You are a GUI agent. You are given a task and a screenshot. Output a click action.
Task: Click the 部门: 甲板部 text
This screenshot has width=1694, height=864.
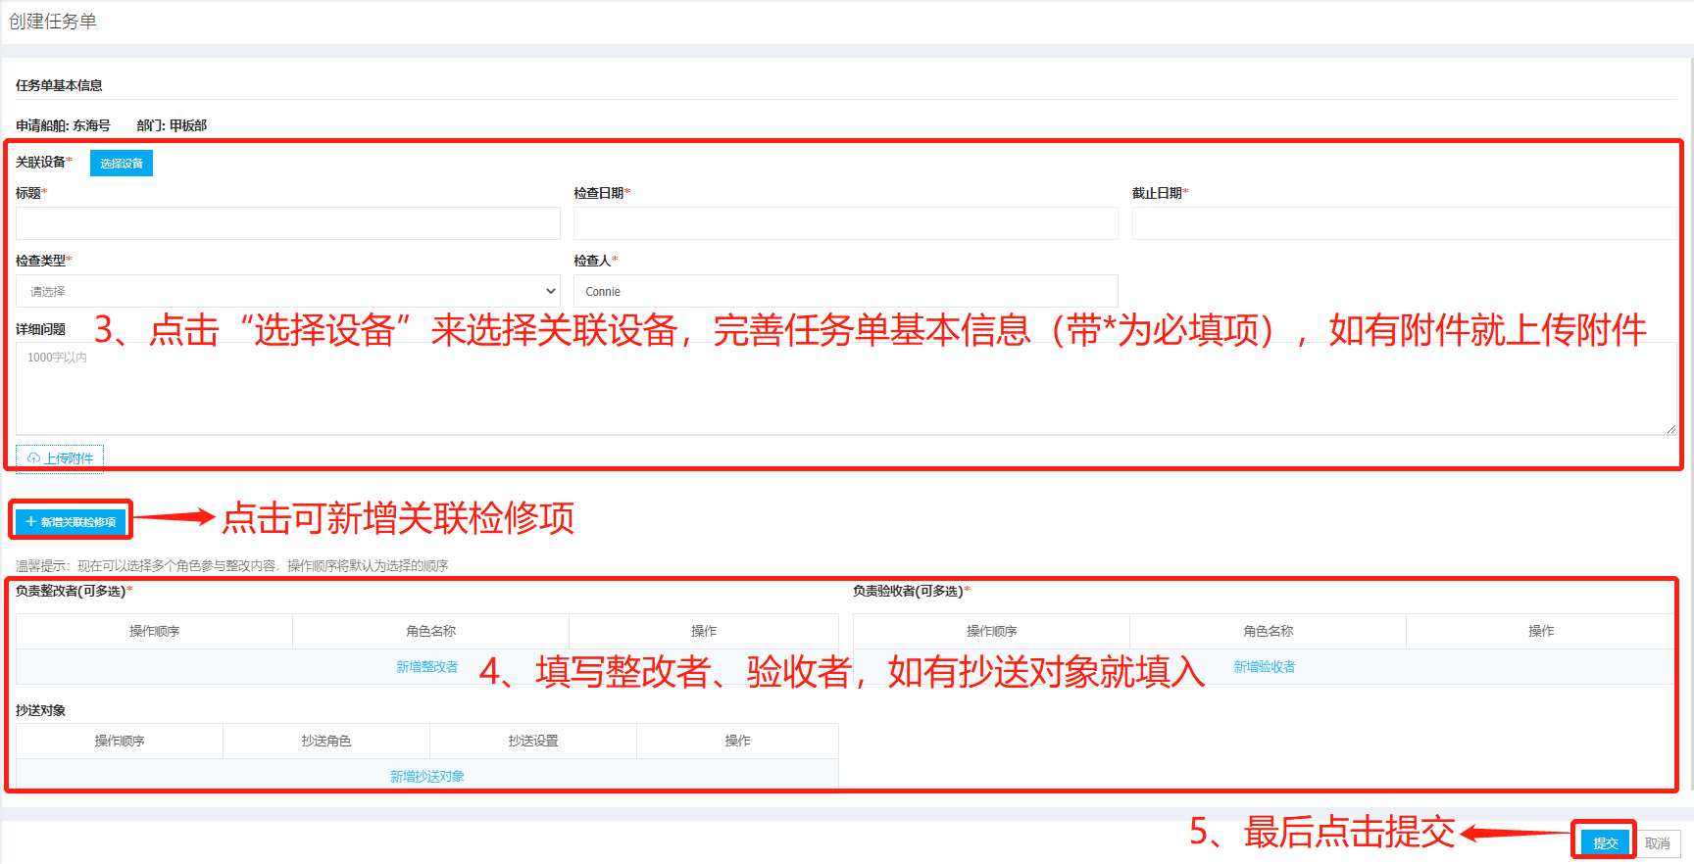coord(172,125)
